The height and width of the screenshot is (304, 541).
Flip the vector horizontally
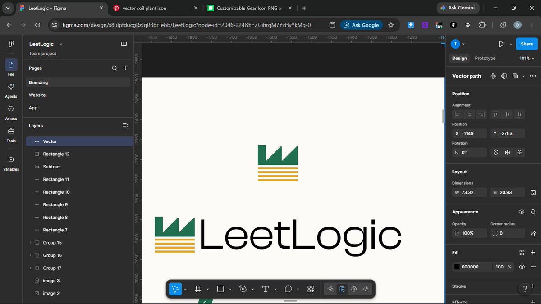click(x=508, y=152)
